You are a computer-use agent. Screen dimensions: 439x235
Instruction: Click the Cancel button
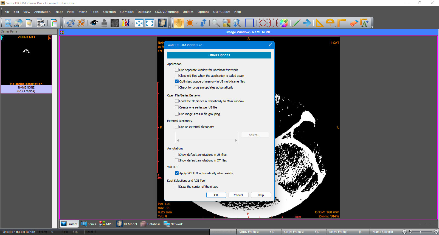coord(238,195)
